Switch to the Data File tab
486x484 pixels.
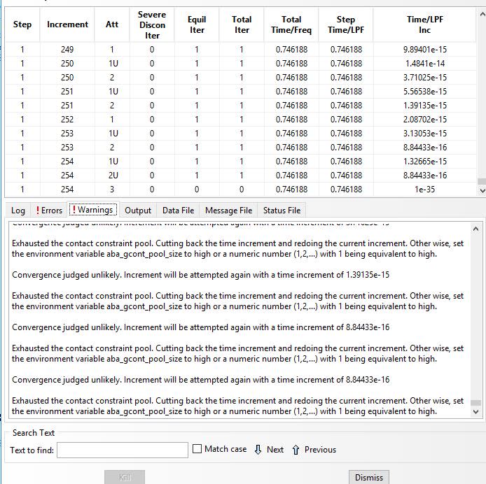178,211
